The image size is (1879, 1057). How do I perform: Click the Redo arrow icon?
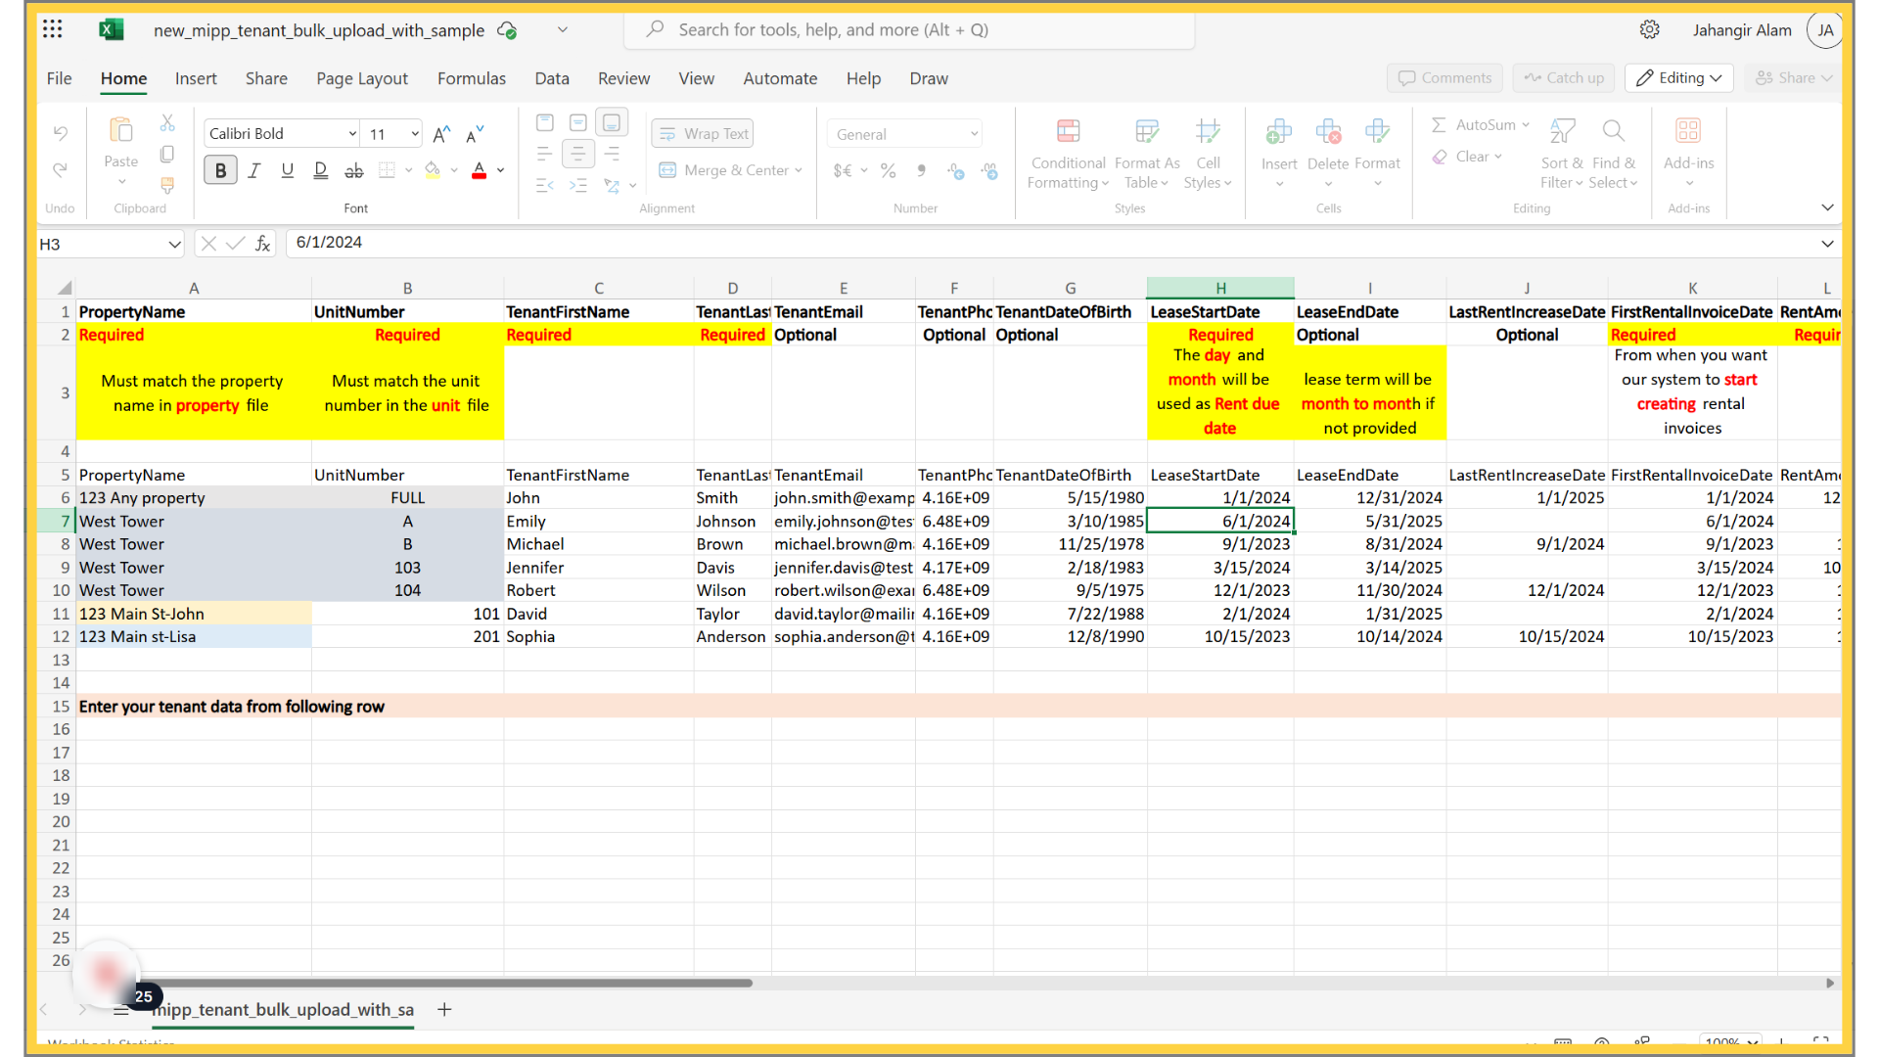[61, 170]
